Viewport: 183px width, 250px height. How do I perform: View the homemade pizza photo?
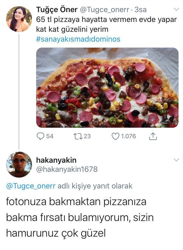click(x=107, y=88)
